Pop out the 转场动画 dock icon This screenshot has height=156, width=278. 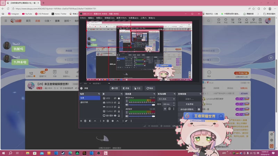174,94
